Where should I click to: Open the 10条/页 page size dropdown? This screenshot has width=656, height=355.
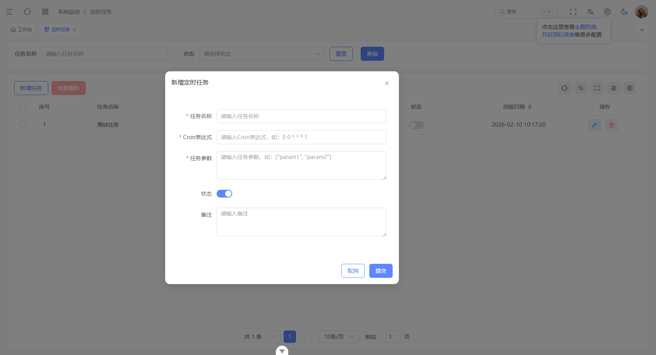[339, 337]
